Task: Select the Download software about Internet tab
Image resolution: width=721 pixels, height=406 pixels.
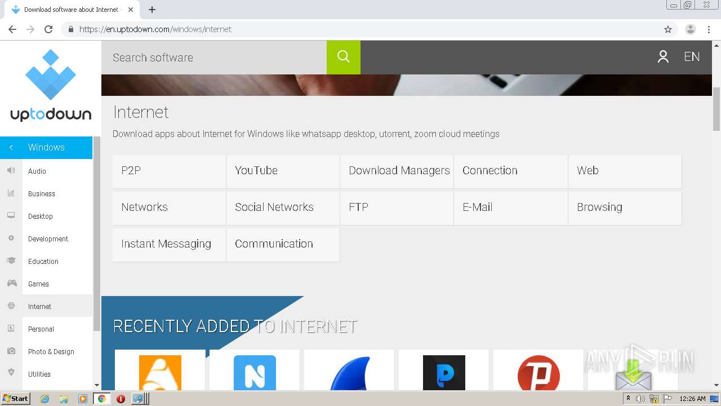Action: click(71, 10)
